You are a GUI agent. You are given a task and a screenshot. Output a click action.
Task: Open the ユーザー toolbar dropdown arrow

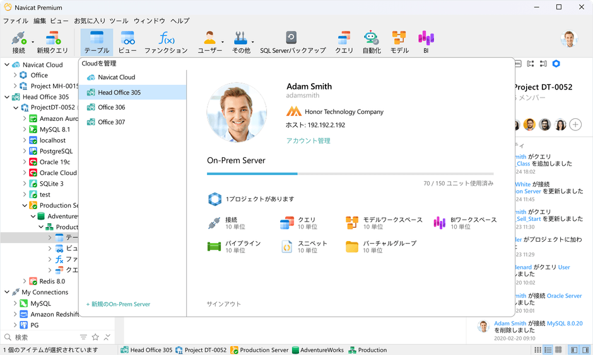tap(222, 42)
